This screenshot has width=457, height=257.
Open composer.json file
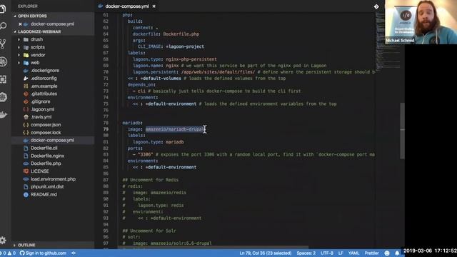tap(46, 125)
